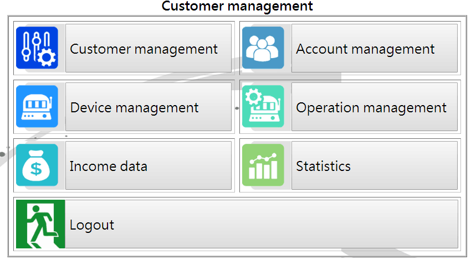Select the wide Logout button
This screenshot has width=471, height=260.
click(262, 224)
